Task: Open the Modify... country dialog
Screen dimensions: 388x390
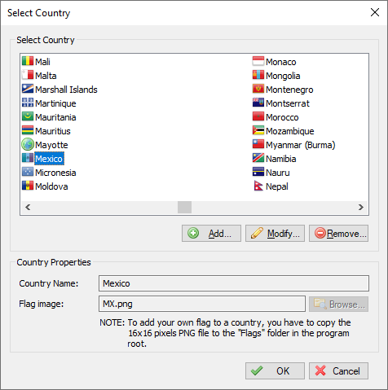Action: (275, 233)
